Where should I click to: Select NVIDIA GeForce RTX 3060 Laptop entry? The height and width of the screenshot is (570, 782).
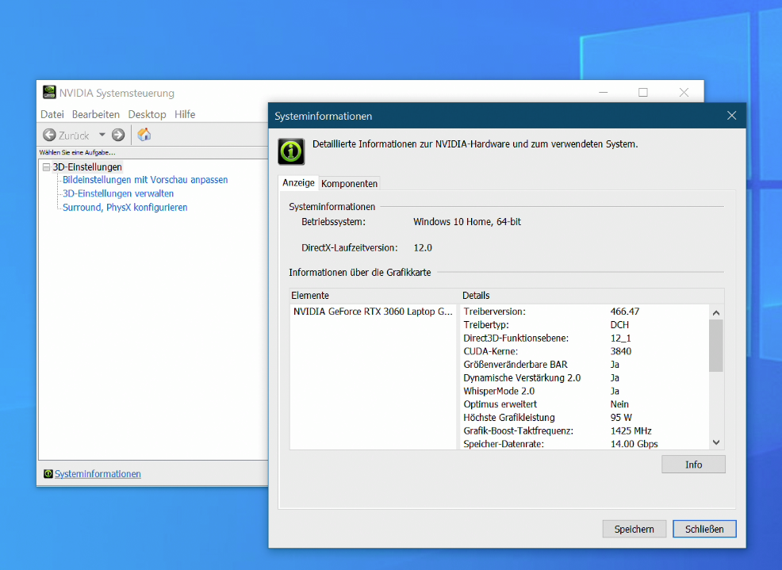(373, 312)
